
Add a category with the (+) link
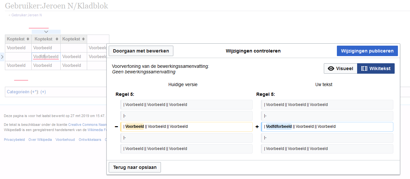coord(43,92)
